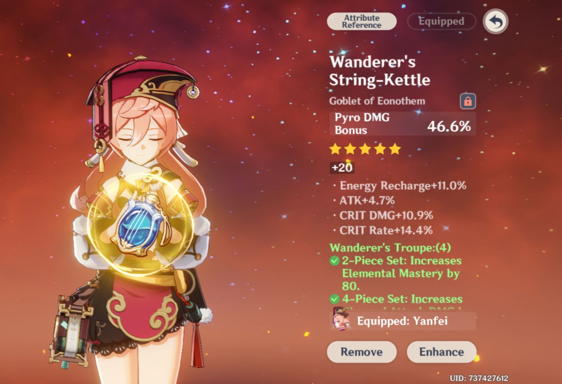Click Yanfei's portrait icon in equipped bar
Viewport: 562px width, 384px height.
click(x=341, y=319)
